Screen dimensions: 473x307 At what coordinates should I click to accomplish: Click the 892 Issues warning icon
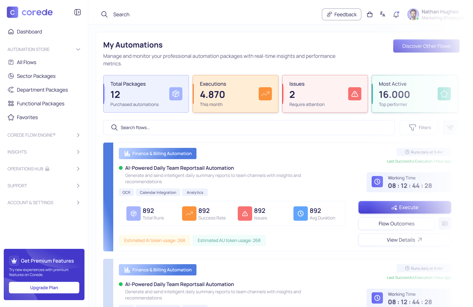click(x=245, y=214)
